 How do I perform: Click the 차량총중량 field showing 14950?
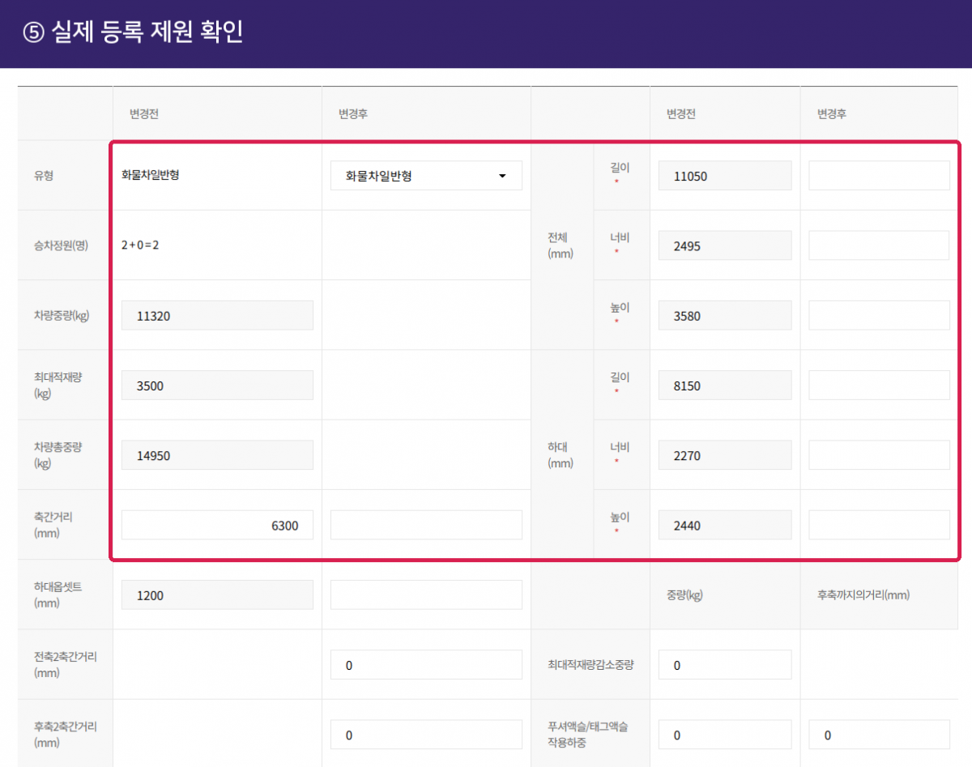tap(217, 455)
